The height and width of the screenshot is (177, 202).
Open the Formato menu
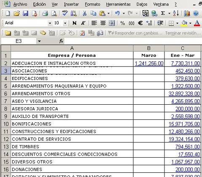click(92, 5)
